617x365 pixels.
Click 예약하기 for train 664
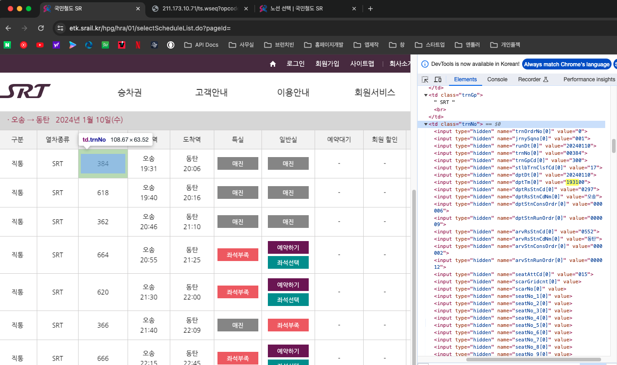(288, 247)
